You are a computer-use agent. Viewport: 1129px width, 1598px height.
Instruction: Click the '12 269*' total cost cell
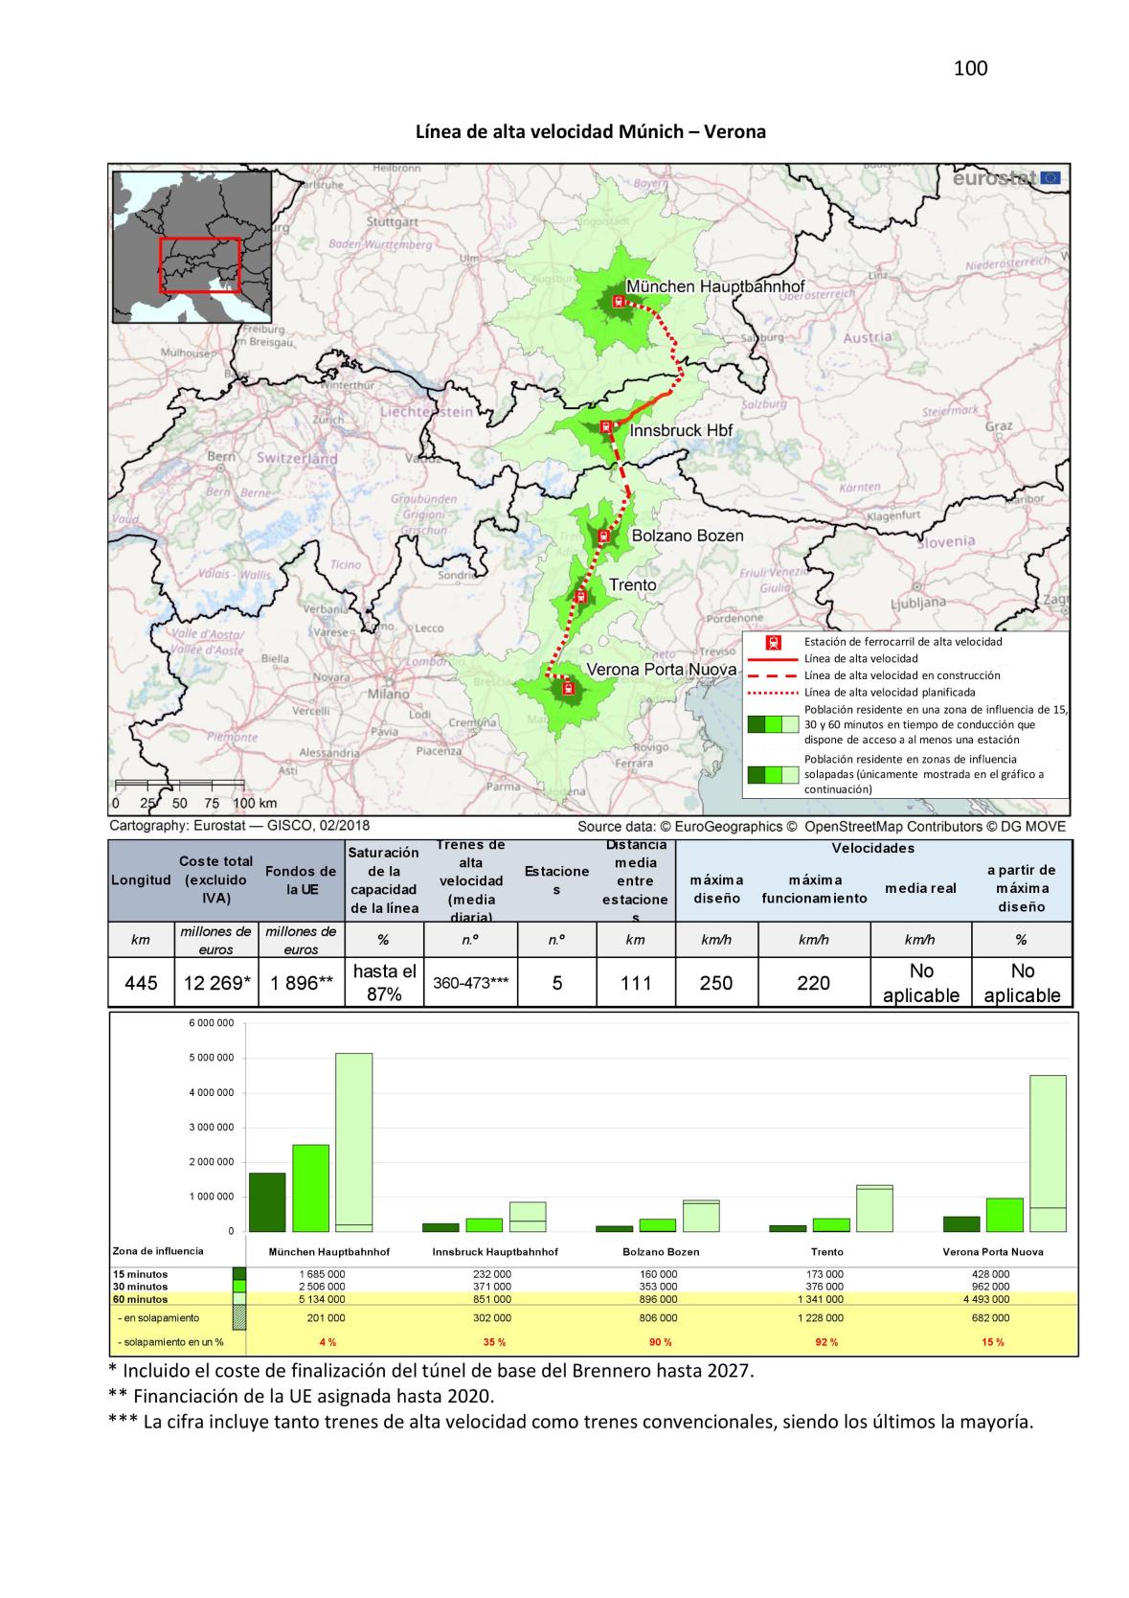click(x=215, y=983)
